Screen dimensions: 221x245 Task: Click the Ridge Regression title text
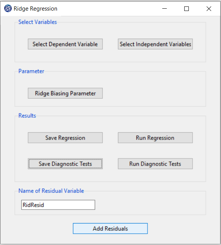click(x=35, y=9)
